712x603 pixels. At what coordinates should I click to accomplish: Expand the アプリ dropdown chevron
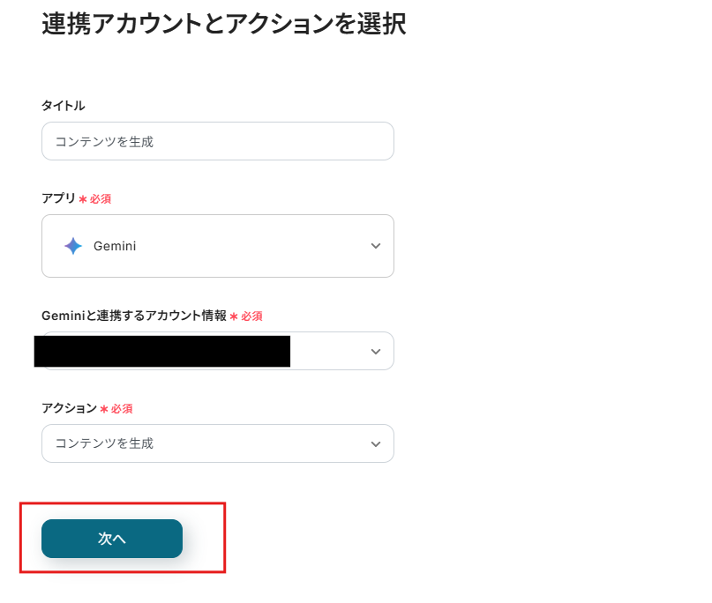[376, 246]
